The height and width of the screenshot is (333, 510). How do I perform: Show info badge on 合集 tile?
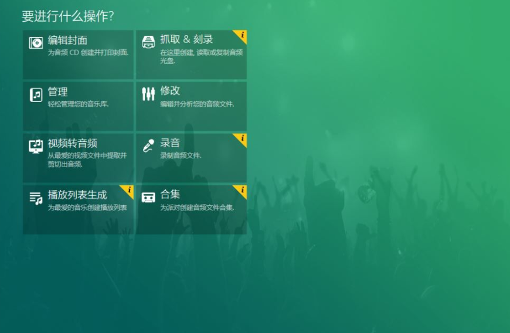242,190
